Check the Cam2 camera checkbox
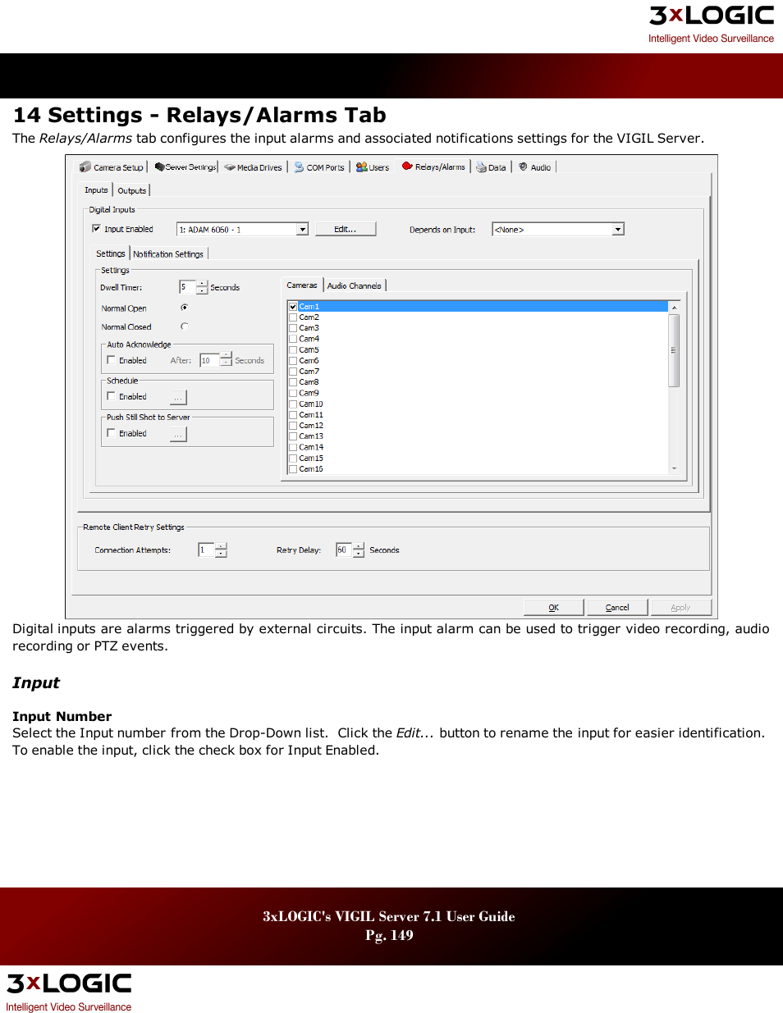This screenshot has width=783, height=1013. pyautogui.click(x=293, y=317)
